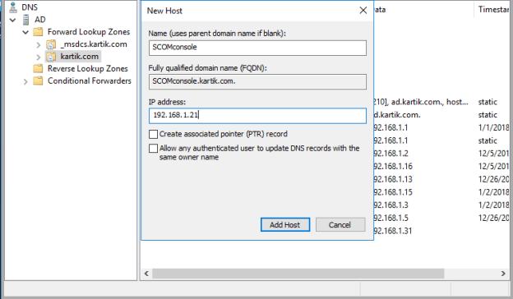Select DNS label in tree
The image size is (513, 299).
click(30, 7)
